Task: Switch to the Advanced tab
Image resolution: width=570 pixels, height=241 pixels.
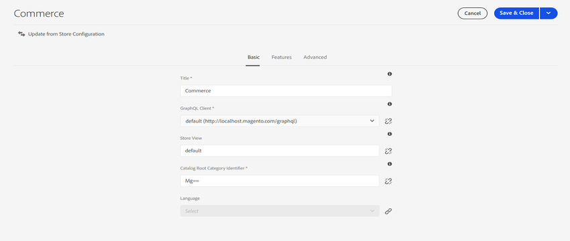Action: click(x=315, y=57)
